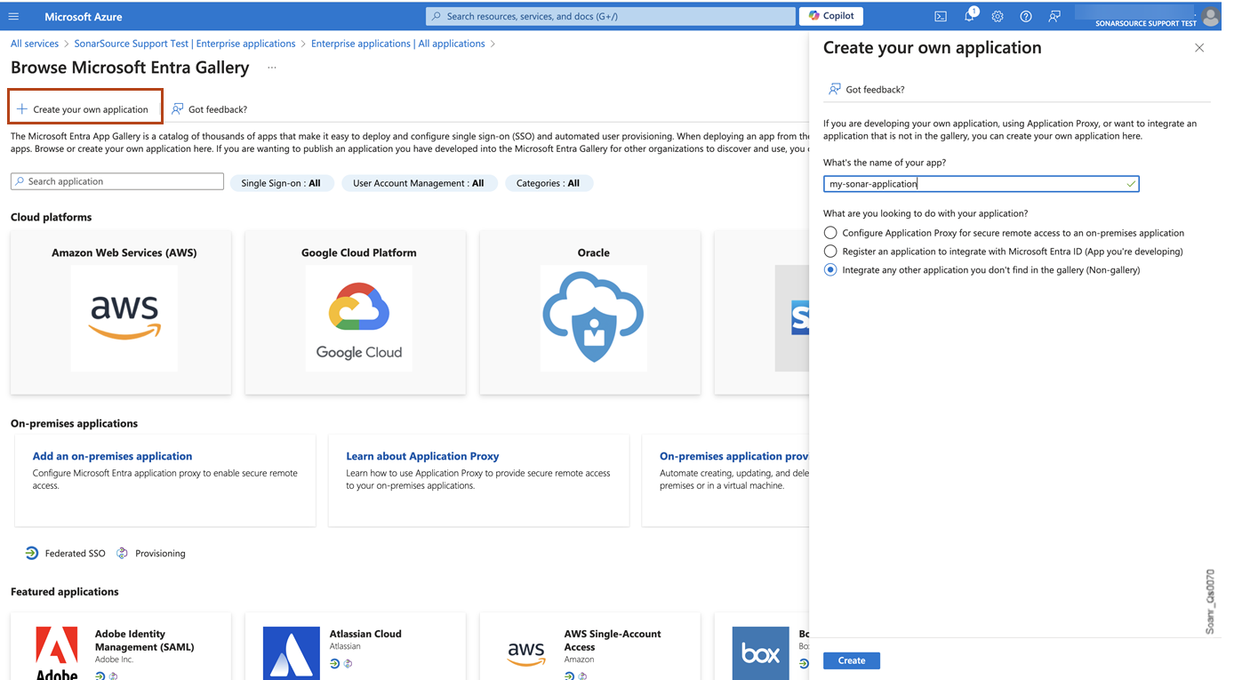The width and height of the screenshot is (1242, 680).
Task: Navigate to All services breadcrumb
Action: [34, 43]
